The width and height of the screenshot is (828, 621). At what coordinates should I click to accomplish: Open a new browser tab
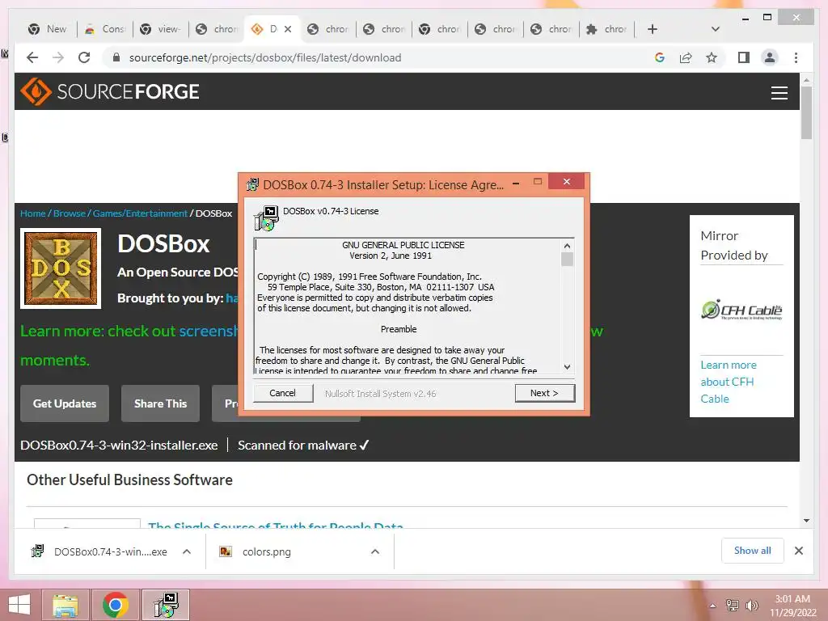click(653, 29)
